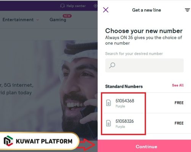Select number 51058326
Screen dimensions: 191x152
tap(144, 123)
